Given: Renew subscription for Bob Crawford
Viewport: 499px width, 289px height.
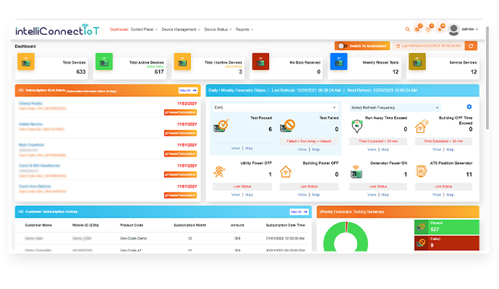Looking at the screenshot, I should click(181, 154).
